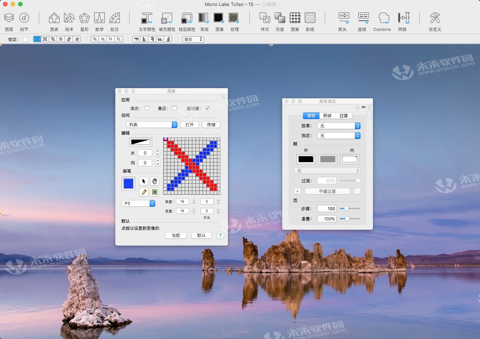Screen dimensions: 480x339
Task: Uncheck the 透明度 checkbox
Action: [x=208, y=108]
